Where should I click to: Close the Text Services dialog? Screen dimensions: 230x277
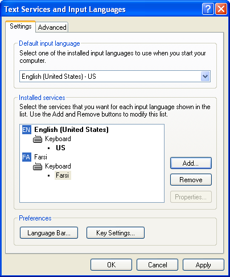coord(221,9)
